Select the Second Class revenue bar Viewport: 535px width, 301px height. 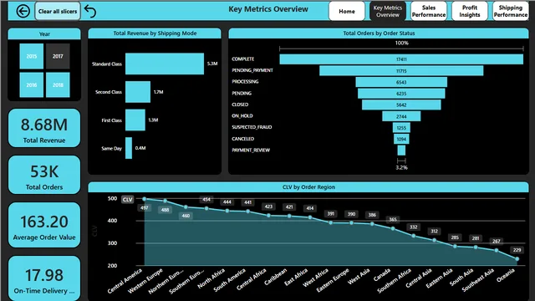coord(138,92)
